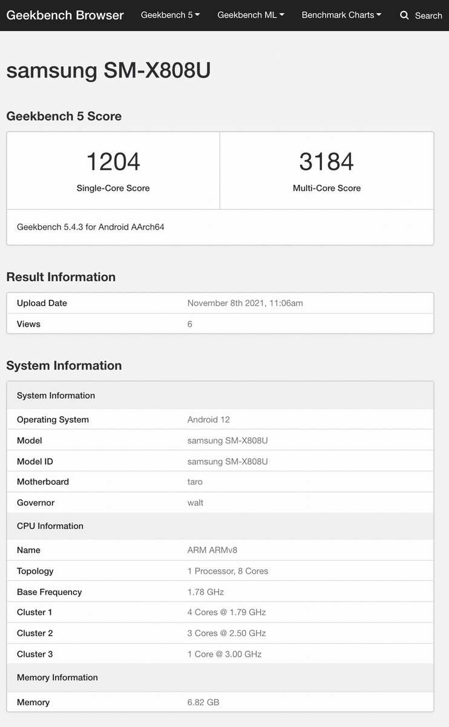This screenshot has width=449, height=727.
Task: Select '3 Cores @ 2.50 GHz' value
Action: [227, 633]
